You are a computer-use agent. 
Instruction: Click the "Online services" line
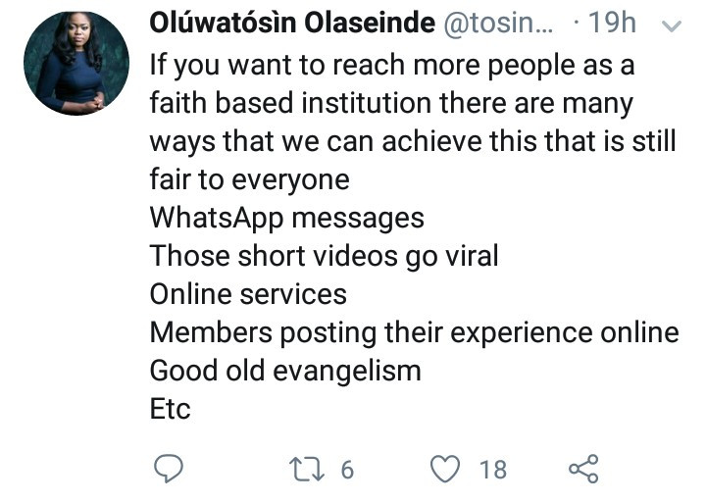[x=248, y=294]
